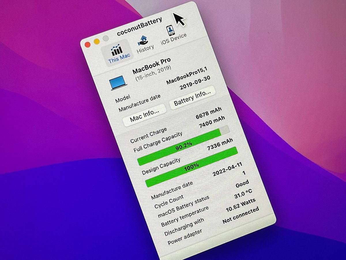The width and height of the screenshot is (346, 260).
Task: Open the Battery Info... button
Action: (193, 98)
